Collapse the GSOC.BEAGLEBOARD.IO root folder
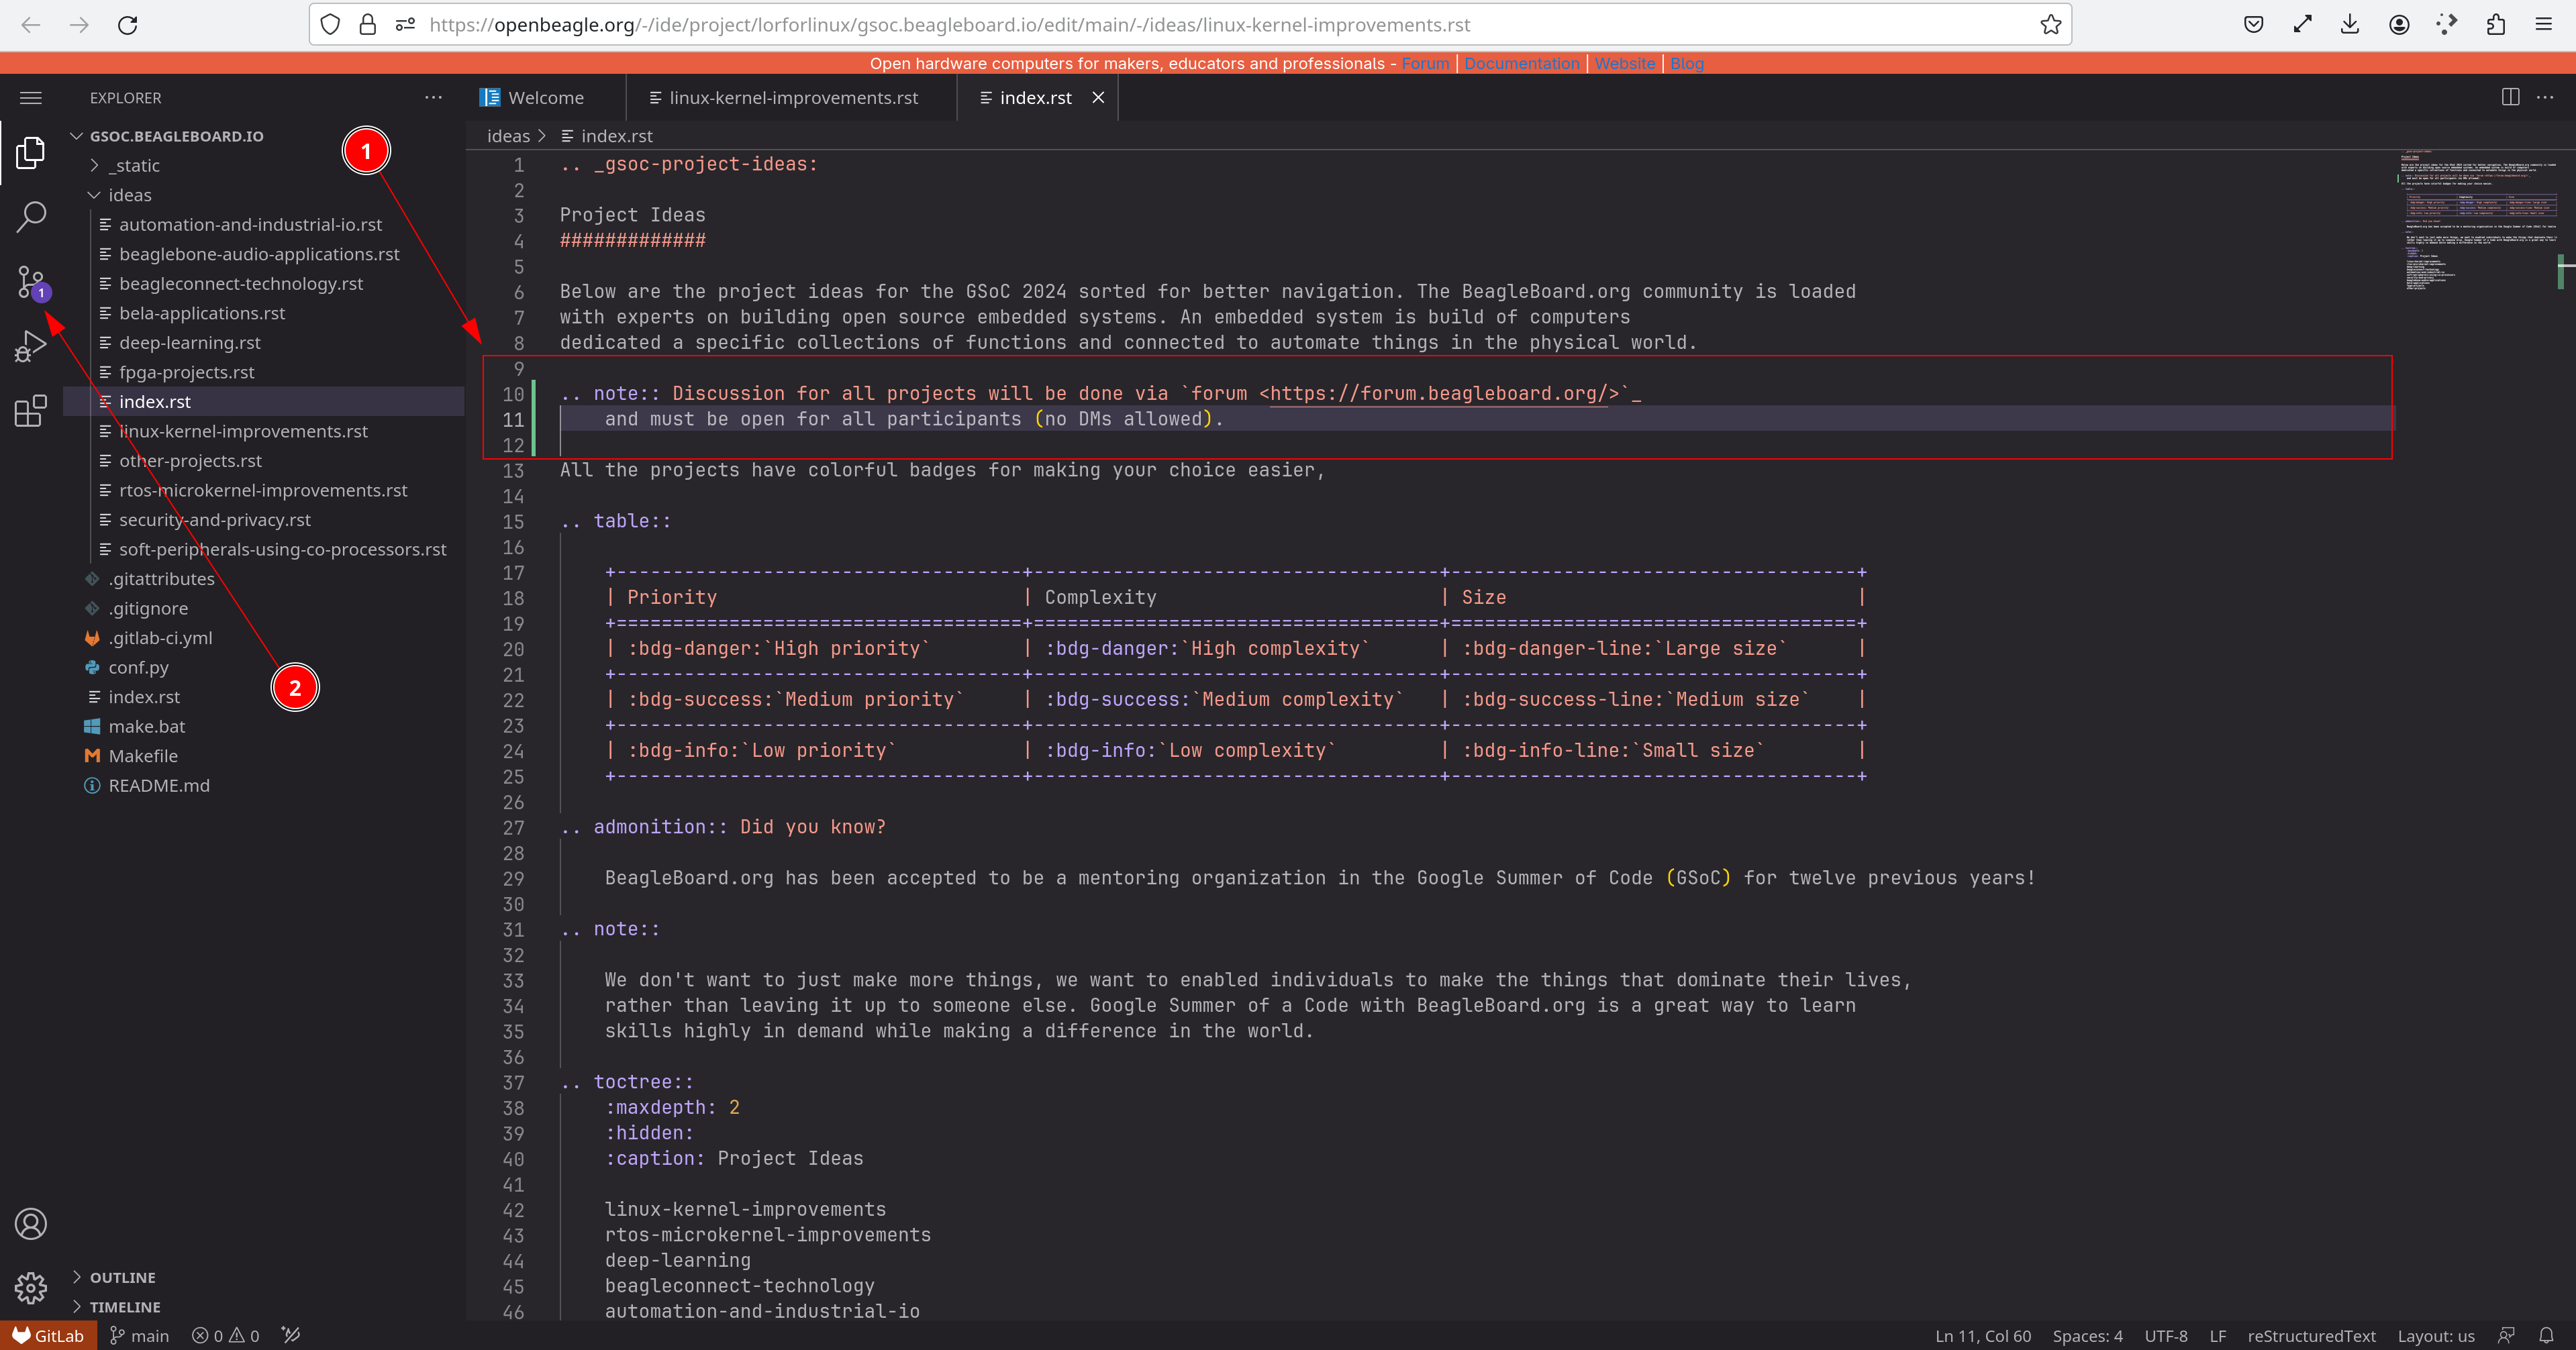Image resolution: width=2576 pixels, height=1350 pixels. point(176,136)
